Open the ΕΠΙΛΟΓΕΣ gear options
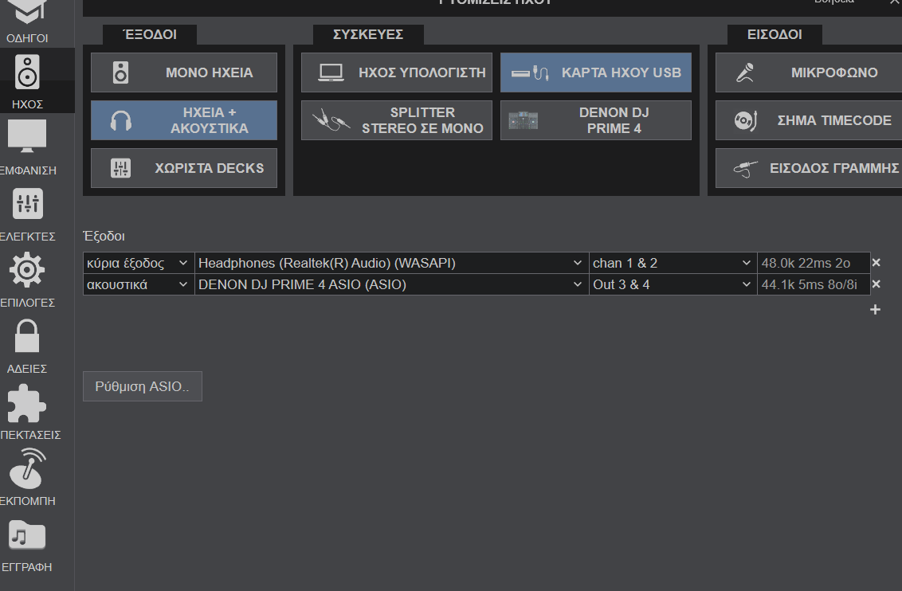The width and height of the screenshot is (902, 591). click(27, 280)
